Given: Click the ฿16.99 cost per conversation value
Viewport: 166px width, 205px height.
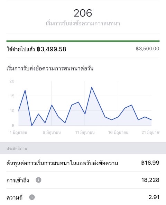Looking at the screenshot, I should pyautogui.click(x=150, y=163).
